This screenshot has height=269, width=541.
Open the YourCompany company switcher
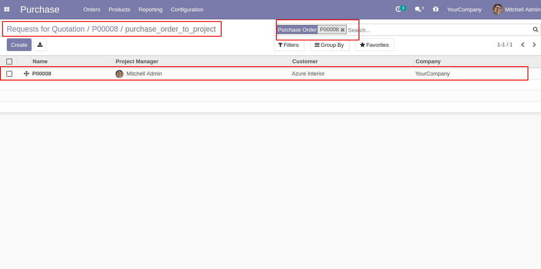point(464,9)
